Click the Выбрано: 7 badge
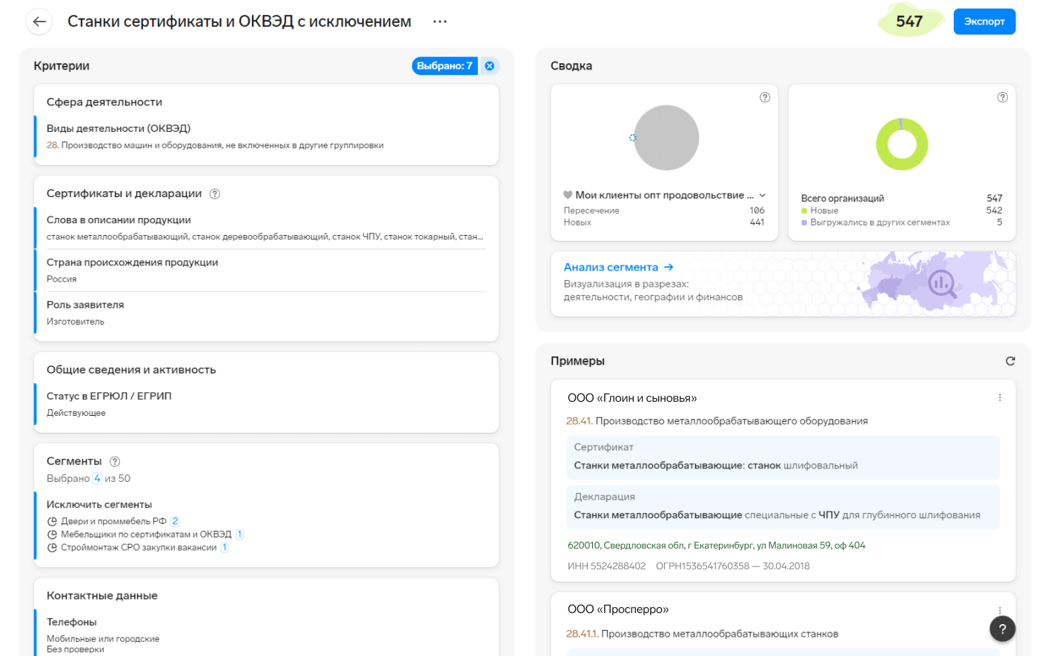This screenshot has width=1051, height=656. (x=445, y=66)
